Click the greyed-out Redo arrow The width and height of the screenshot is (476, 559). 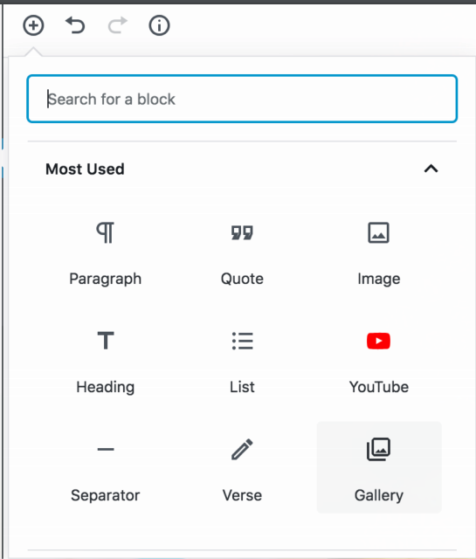coord(117,25)
